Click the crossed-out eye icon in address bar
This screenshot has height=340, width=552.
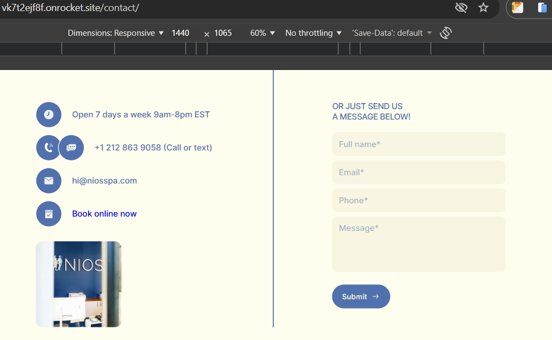461,7
